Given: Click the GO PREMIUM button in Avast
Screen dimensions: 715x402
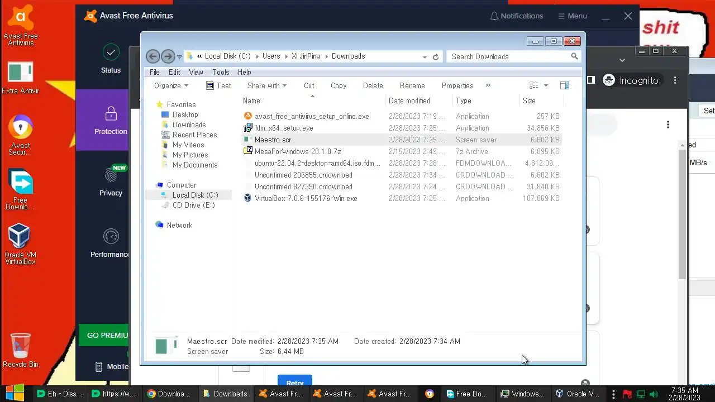Looking at the screenshot, I should [x=105, y=335].
